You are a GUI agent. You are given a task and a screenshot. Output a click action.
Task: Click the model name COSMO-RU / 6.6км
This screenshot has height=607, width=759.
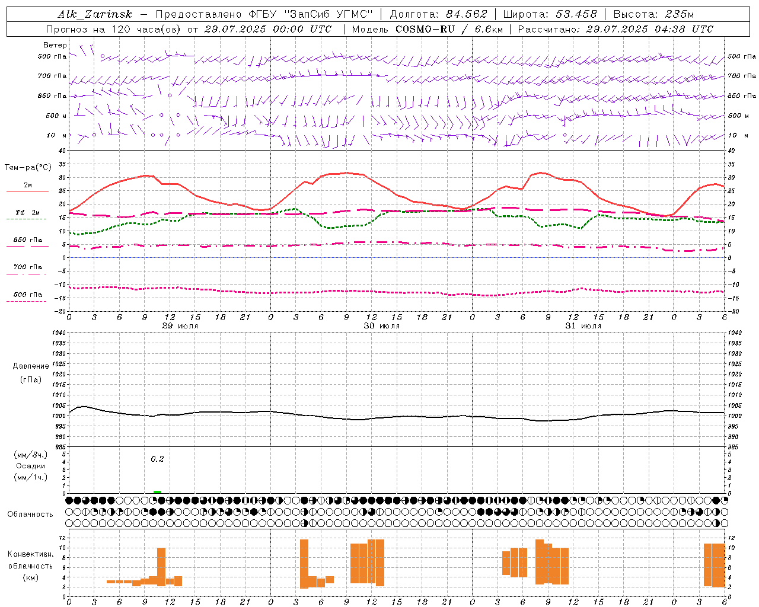pyautogui.click(x=449, y=29)
